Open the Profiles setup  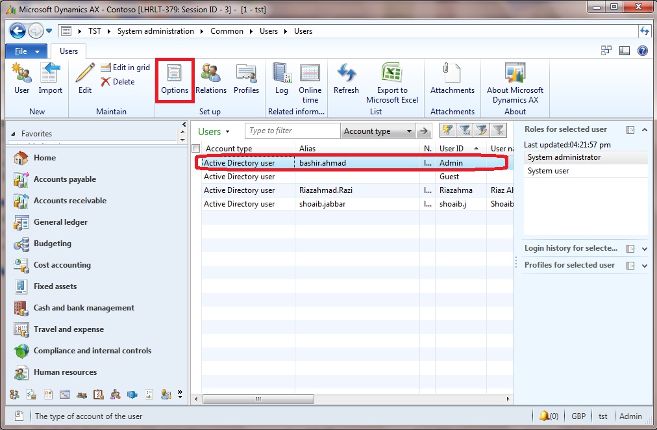247,79
